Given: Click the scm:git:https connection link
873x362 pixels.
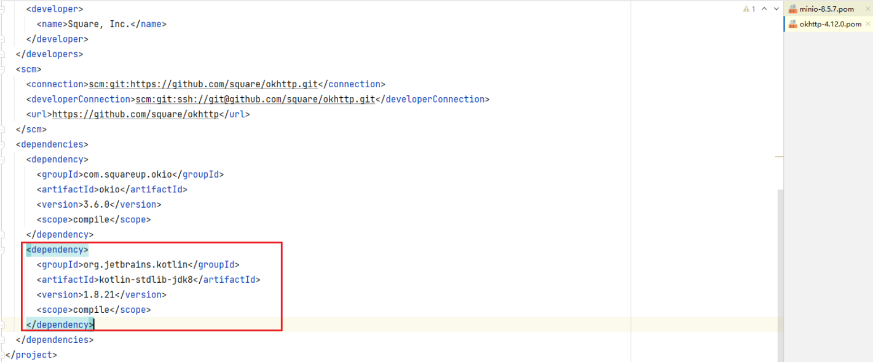Looking at the screenshot, I should 204,84.
